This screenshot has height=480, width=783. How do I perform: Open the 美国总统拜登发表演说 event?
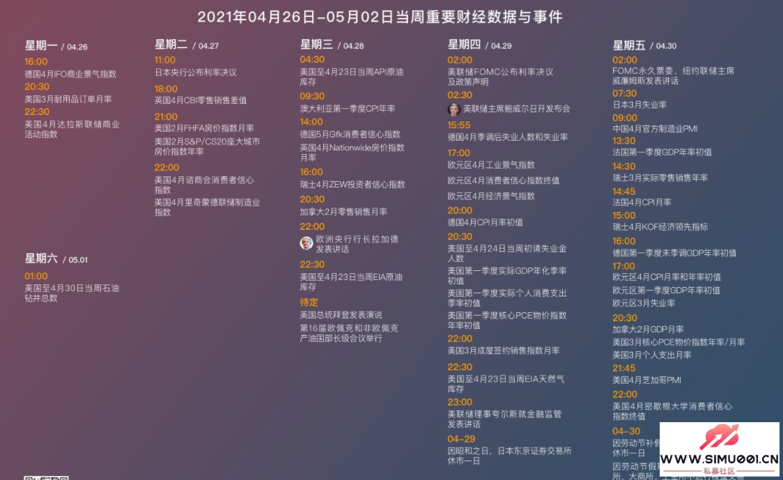341,315
